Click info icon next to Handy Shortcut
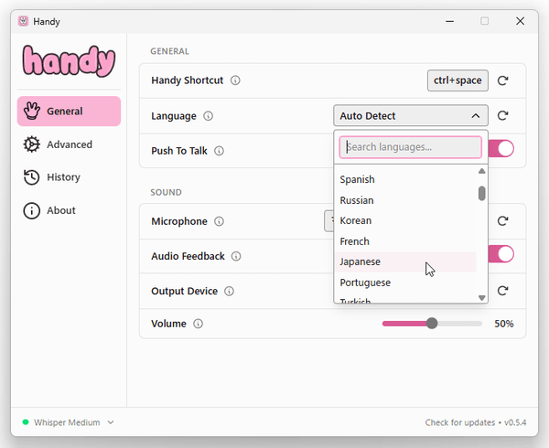The height and width of the screenshot is (448, 549). point(235,80)
